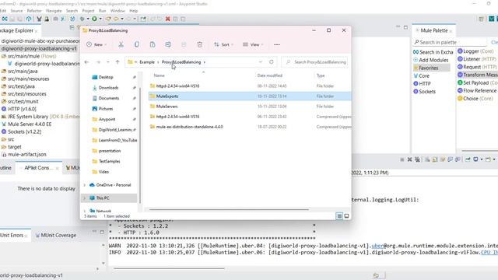This screenshot has width=498, height=280.
Task: Sort files by Name column header
Action: [x=159, y=75]
